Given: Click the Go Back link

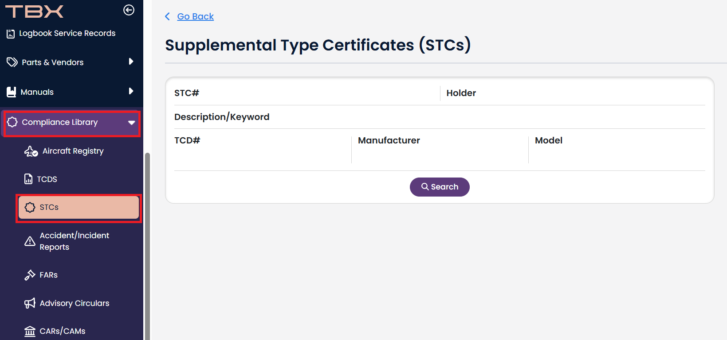Looking at the screenshot, I should click(x=195, y=16).
